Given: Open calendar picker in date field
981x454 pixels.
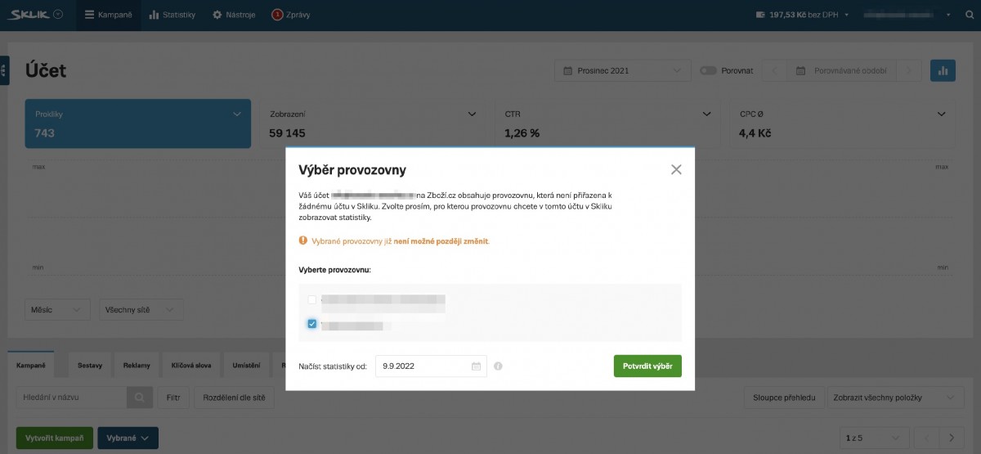Looking at the screenshot, I should point(476,366).
